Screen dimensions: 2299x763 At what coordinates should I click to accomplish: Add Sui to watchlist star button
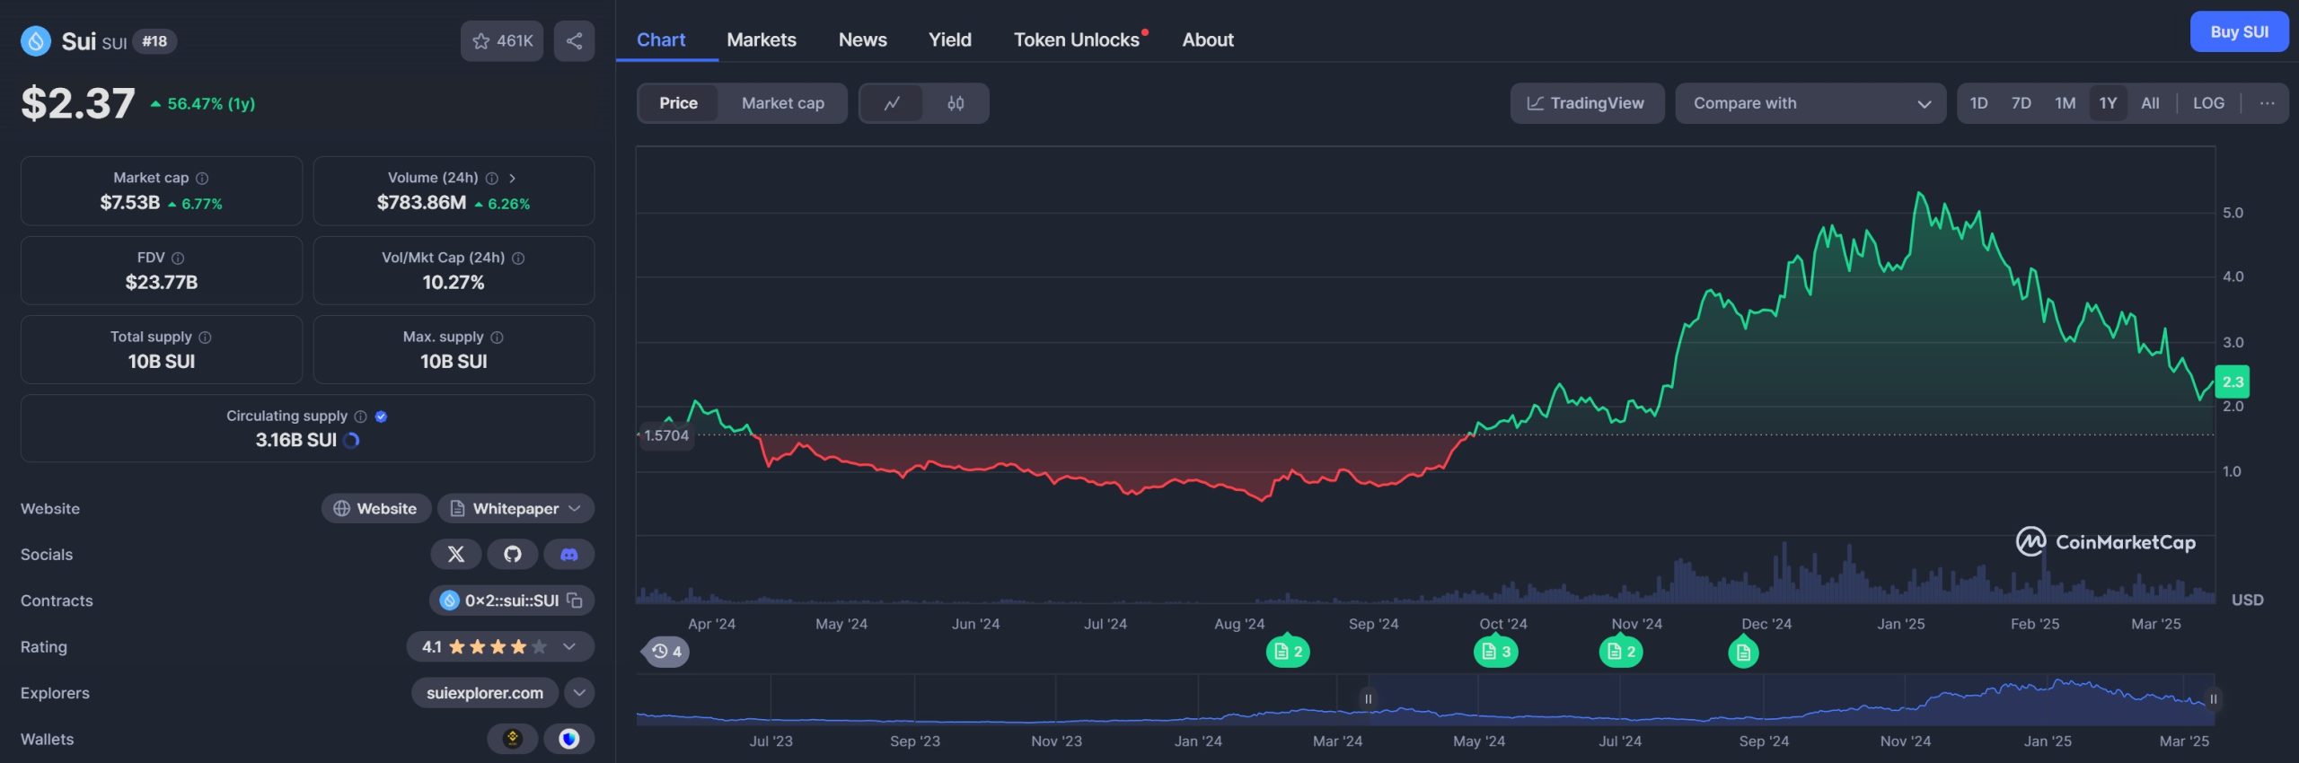point(502,41)
